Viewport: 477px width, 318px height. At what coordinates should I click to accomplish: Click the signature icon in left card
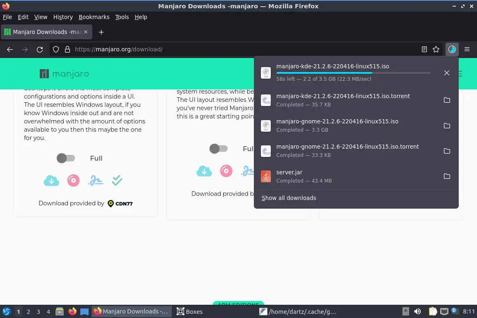point(96,181)
